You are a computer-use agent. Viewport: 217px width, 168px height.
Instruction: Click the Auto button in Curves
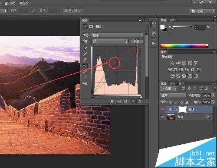pyautogui.click(x=137, y=41)
